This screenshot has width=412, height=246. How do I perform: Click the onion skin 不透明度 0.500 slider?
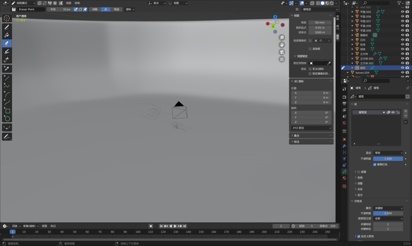pos(388,213)
